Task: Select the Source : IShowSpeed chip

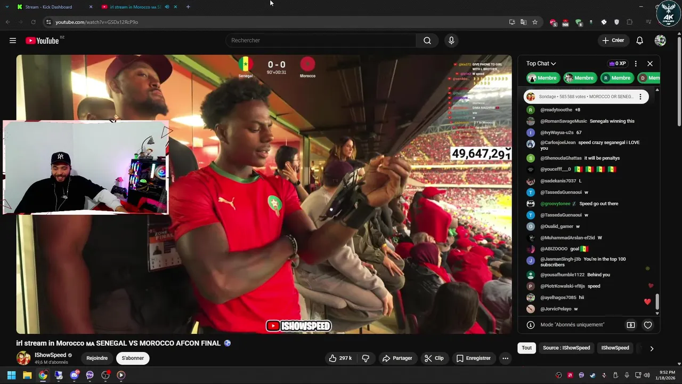Action: [x=566, y=348]
